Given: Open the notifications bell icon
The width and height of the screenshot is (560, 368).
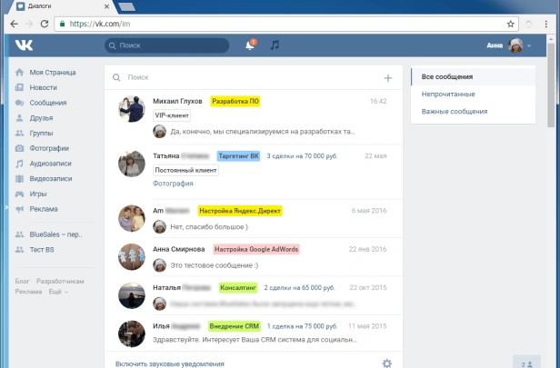Looking at the screenshot, I should (250, 45).
